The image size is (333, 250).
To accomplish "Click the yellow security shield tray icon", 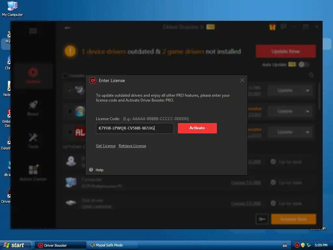I will (303, 245).
